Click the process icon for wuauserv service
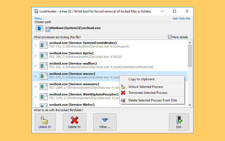 point(44,86)
